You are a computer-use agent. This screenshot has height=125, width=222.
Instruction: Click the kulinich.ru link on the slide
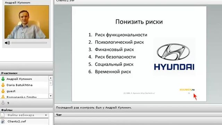tap(187, 90)
